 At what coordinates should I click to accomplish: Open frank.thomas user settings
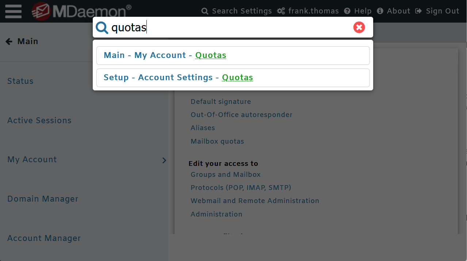click(309, 11)
